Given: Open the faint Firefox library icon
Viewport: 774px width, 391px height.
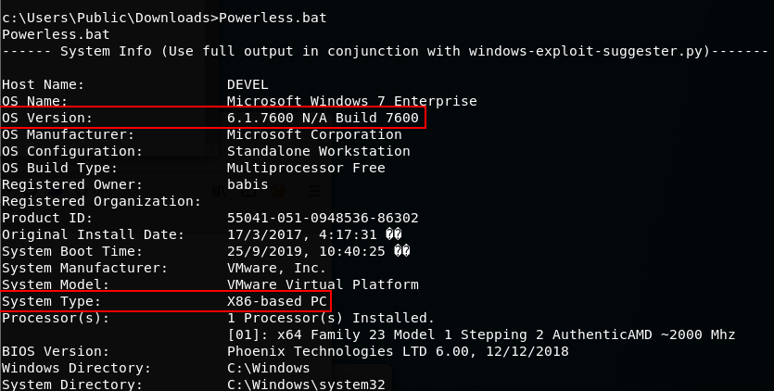Looking at the screenshot, I should pos(219,191).
